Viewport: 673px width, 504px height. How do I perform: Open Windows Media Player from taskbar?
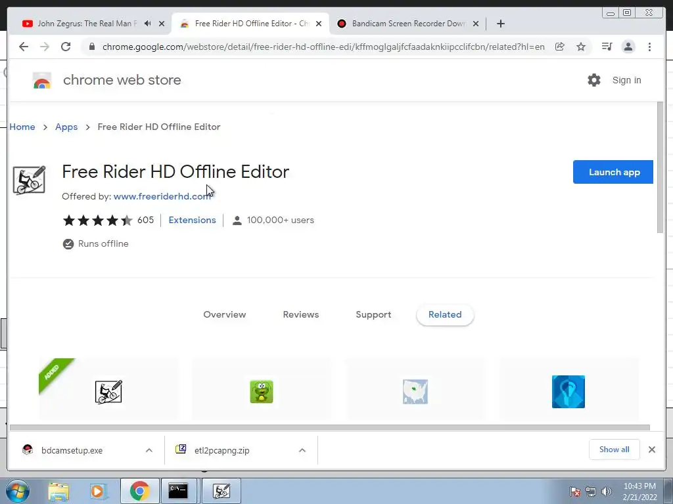(98, 491)
